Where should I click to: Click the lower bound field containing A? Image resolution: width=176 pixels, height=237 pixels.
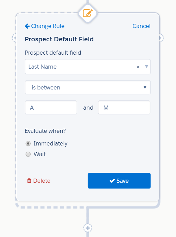coord(51,108)
